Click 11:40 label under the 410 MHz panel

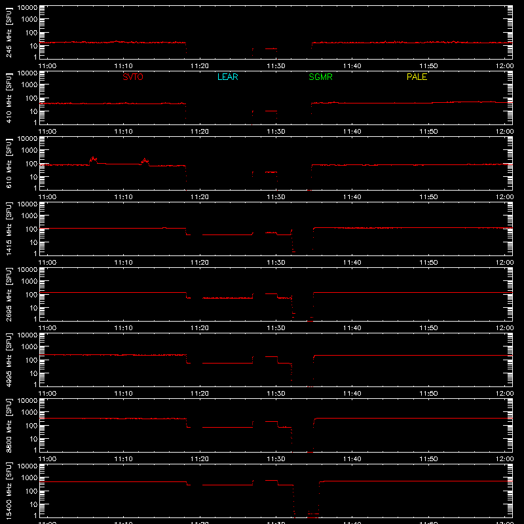click(x=352, y=132)
